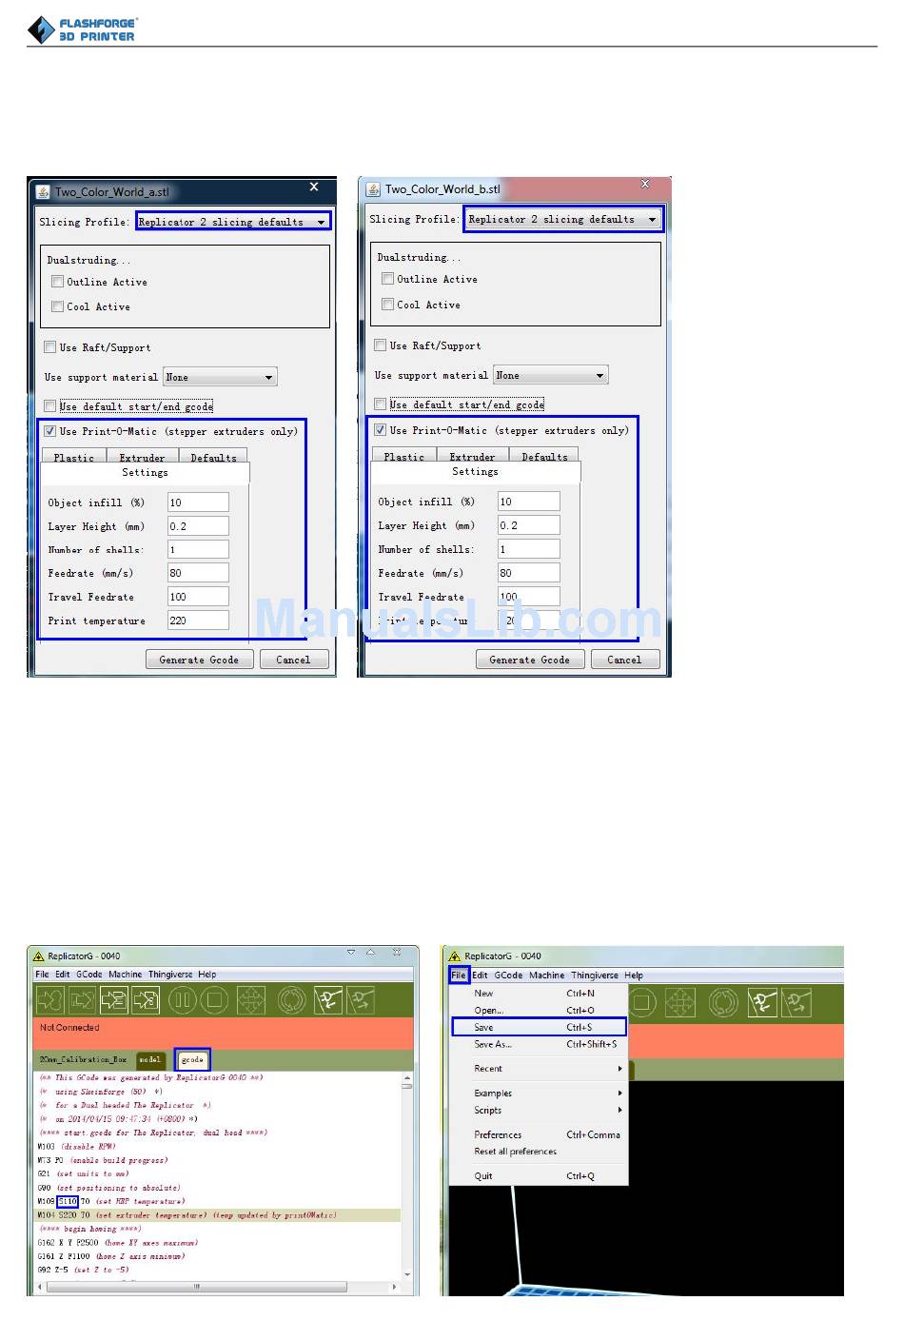Switch to the model tab
The image size is (904, 1340).
pyautogui.click(x=149, y=1059)
